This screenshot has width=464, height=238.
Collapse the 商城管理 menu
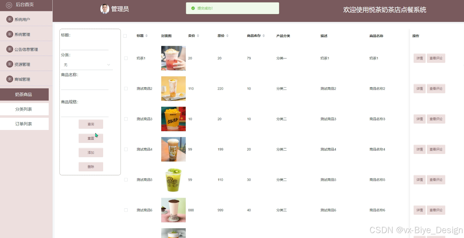pyautogui.click(x=26, y=79)
